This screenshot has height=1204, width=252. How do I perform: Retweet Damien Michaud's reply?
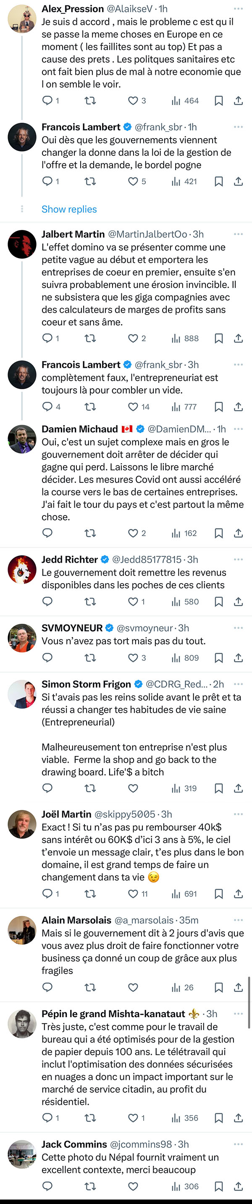click(90, 533)
